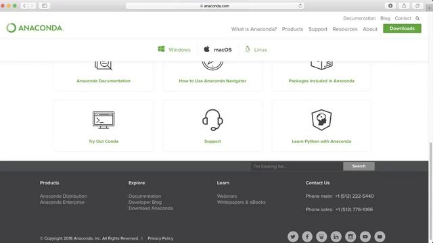Open Safari downloads button
Screen dimensions: 433x243
pos(390,5)
